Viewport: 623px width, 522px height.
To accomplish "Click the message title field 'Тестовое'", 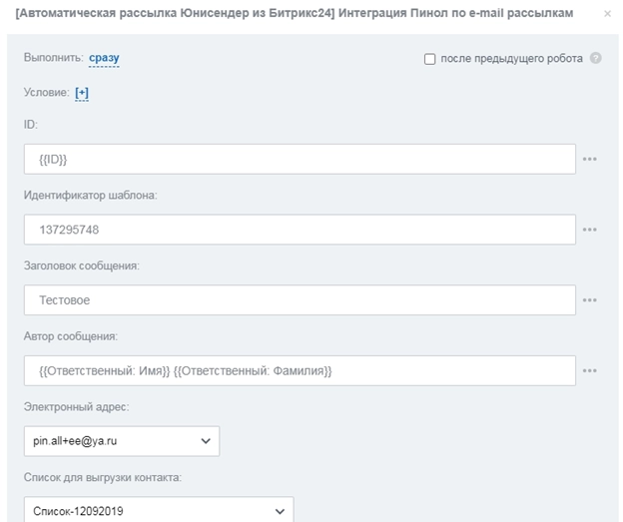I will pyautogui.click(x=300, y=300).
